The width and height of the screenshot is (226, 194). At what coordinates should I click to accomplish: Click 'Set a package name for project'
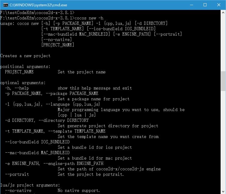click(x=93, y=99)
